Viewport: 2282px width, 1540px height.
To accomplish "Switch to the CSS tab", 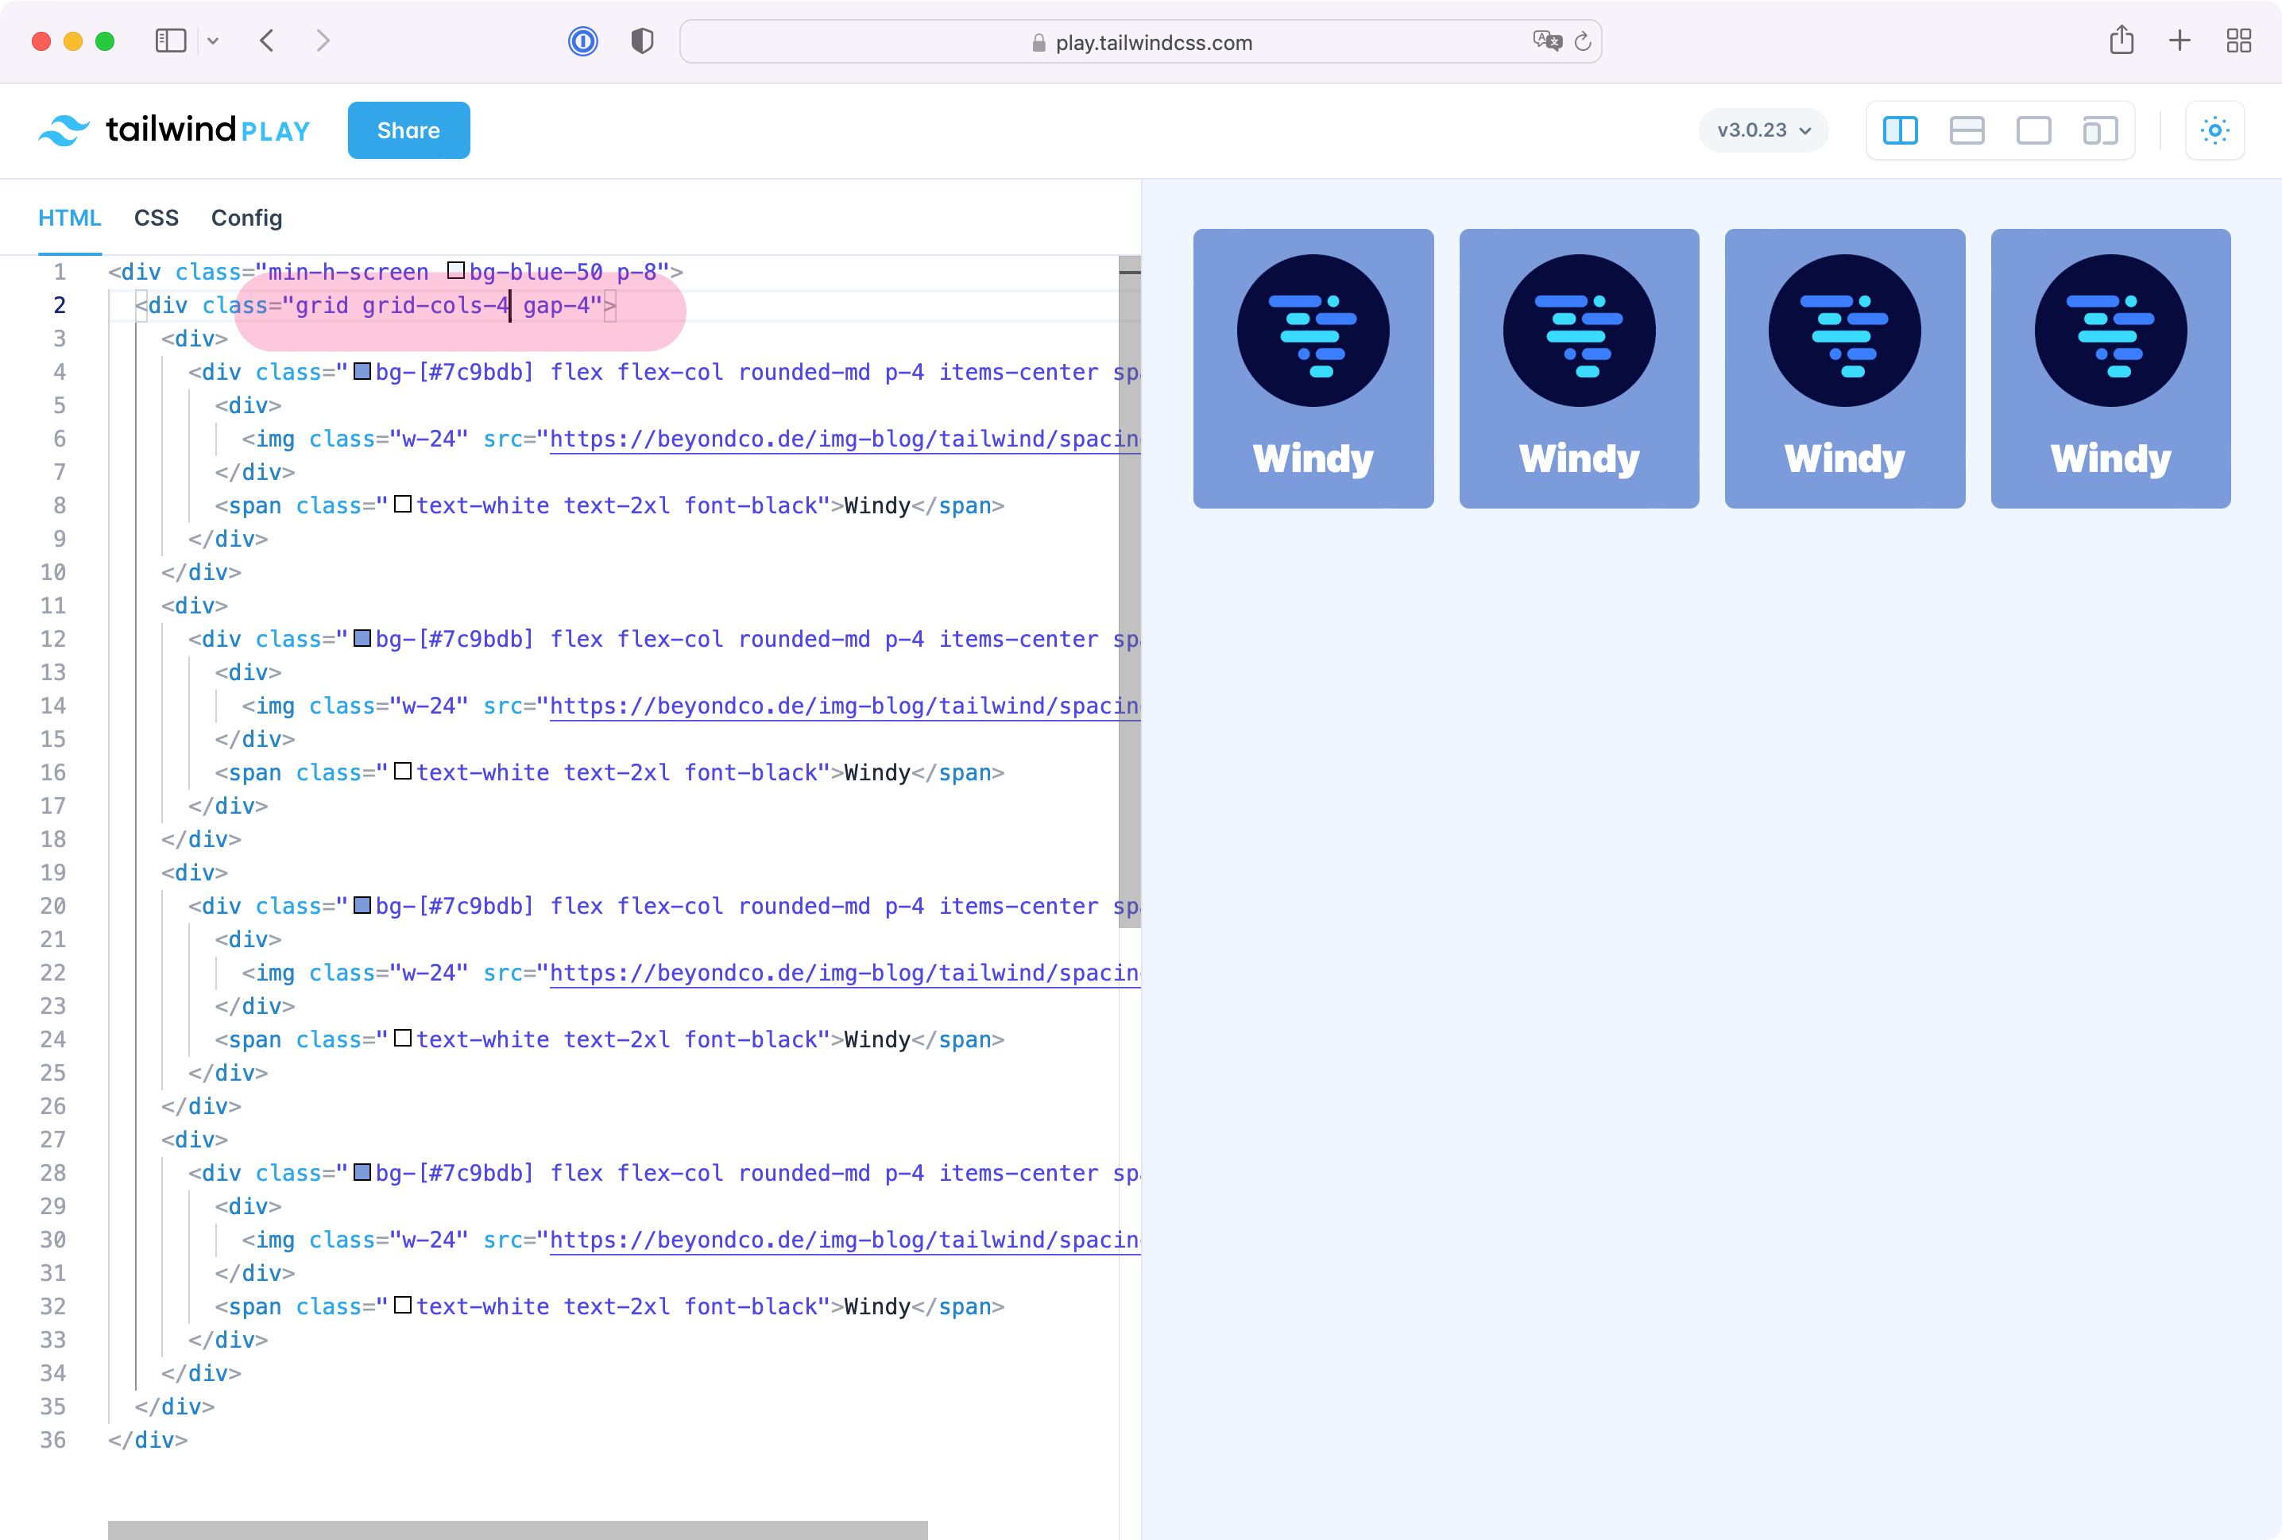I will 155,217.
